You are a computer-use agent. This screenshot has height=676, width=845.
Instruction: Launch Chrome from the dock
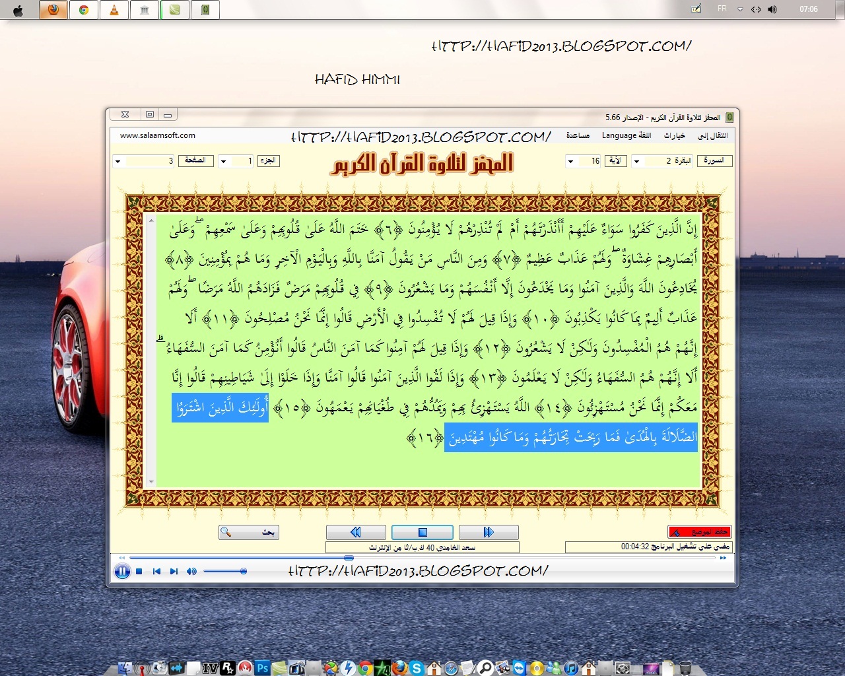(365, 667)
